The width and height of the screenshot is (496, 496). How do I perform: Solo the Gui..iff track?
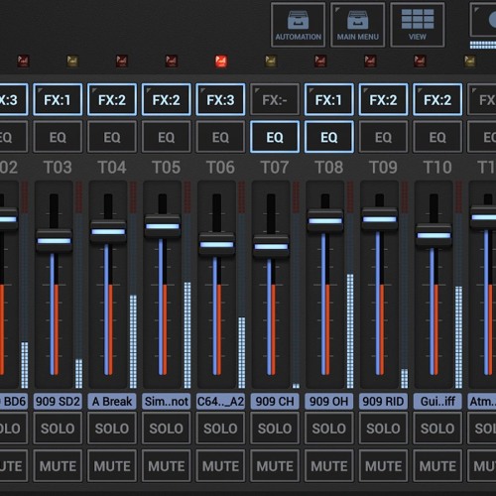tap(437, 429)
